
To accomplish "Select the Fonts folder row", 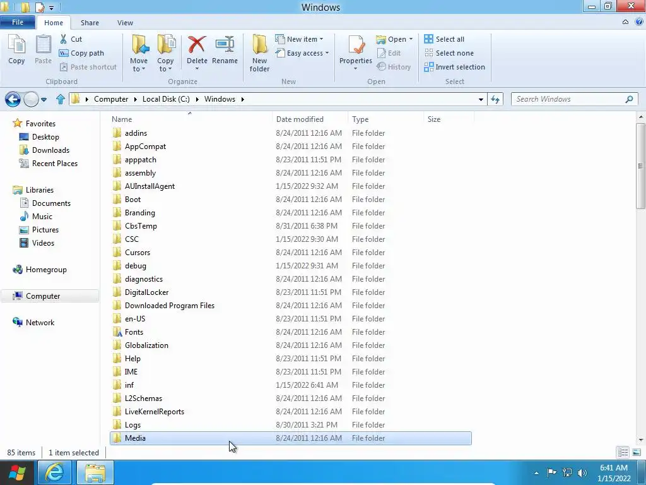I will (290, 332).
